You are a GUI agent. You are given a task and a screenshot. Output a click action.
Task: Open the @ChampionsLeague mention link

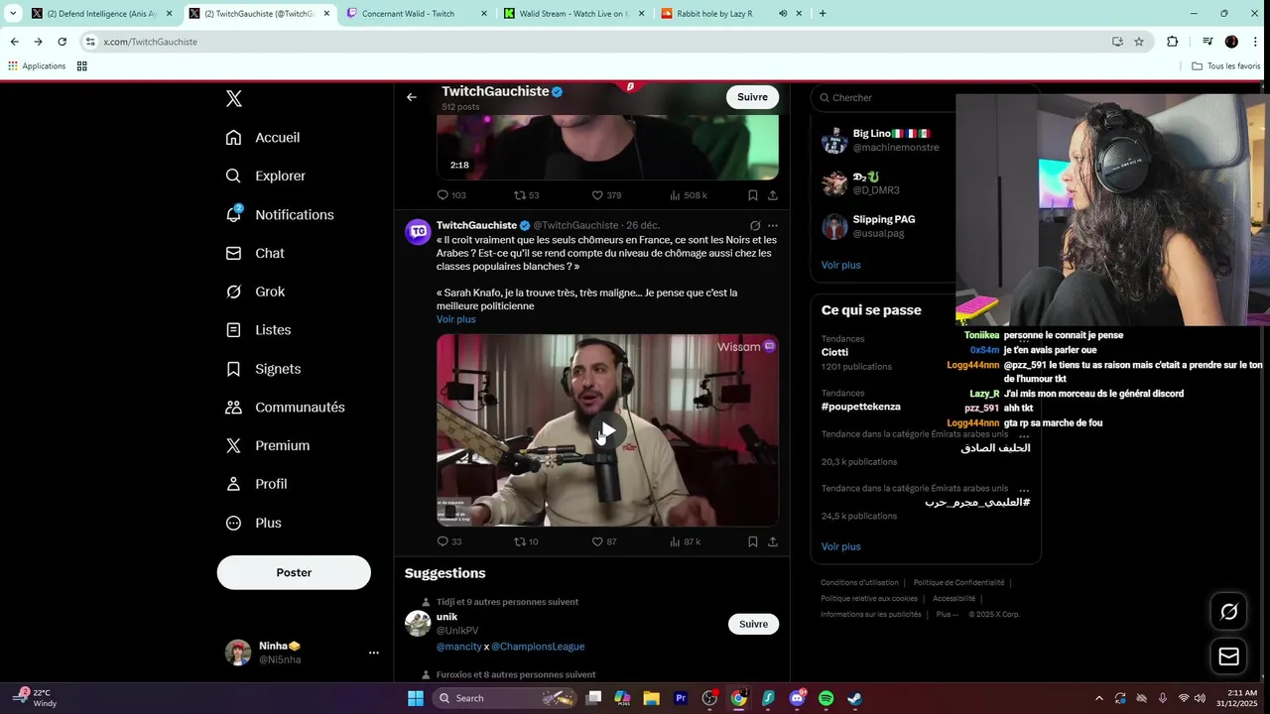point(538,647)
